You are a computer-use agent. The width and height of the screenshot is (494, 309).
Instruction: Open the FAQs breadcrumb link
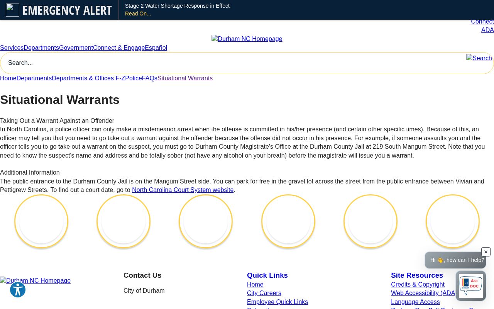coord(149,78)
